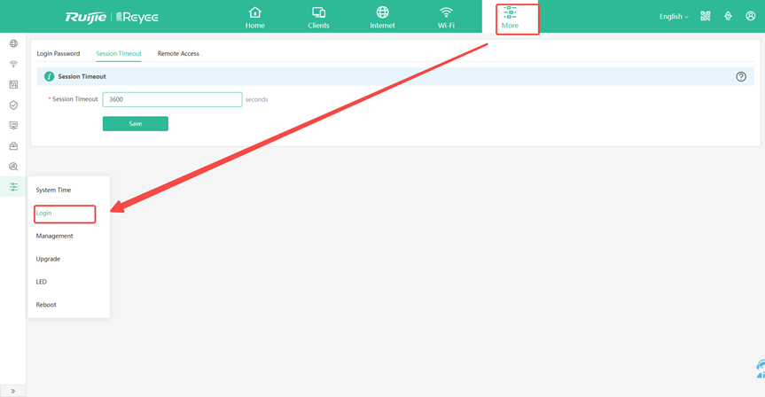Select the globe icon in left sidebar
Screen dimensions: 765x397
click(13, 43)
